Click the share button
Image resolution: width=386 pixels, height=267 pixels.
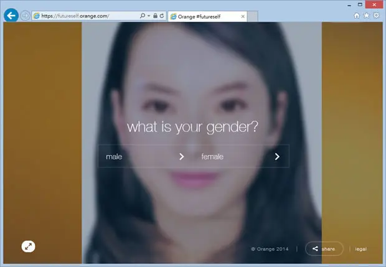[324, 249]
